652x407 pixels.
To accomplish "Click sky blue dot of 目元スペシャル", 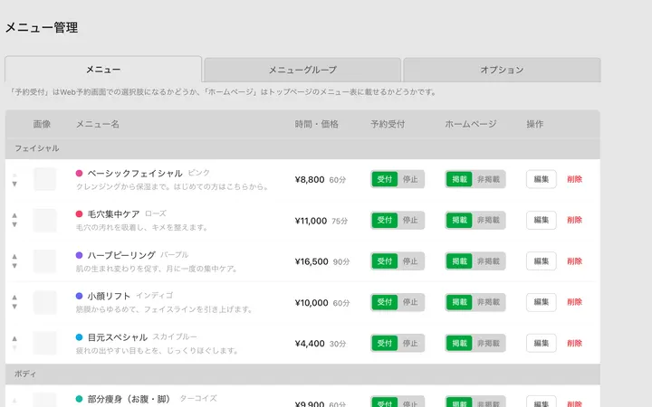I will (x=79, y=336).
